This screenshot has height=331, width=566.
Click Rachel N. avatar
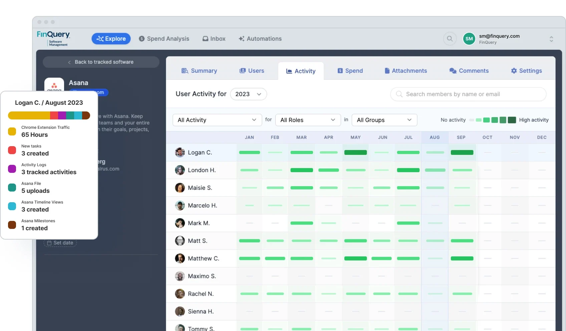pos(180,294)
